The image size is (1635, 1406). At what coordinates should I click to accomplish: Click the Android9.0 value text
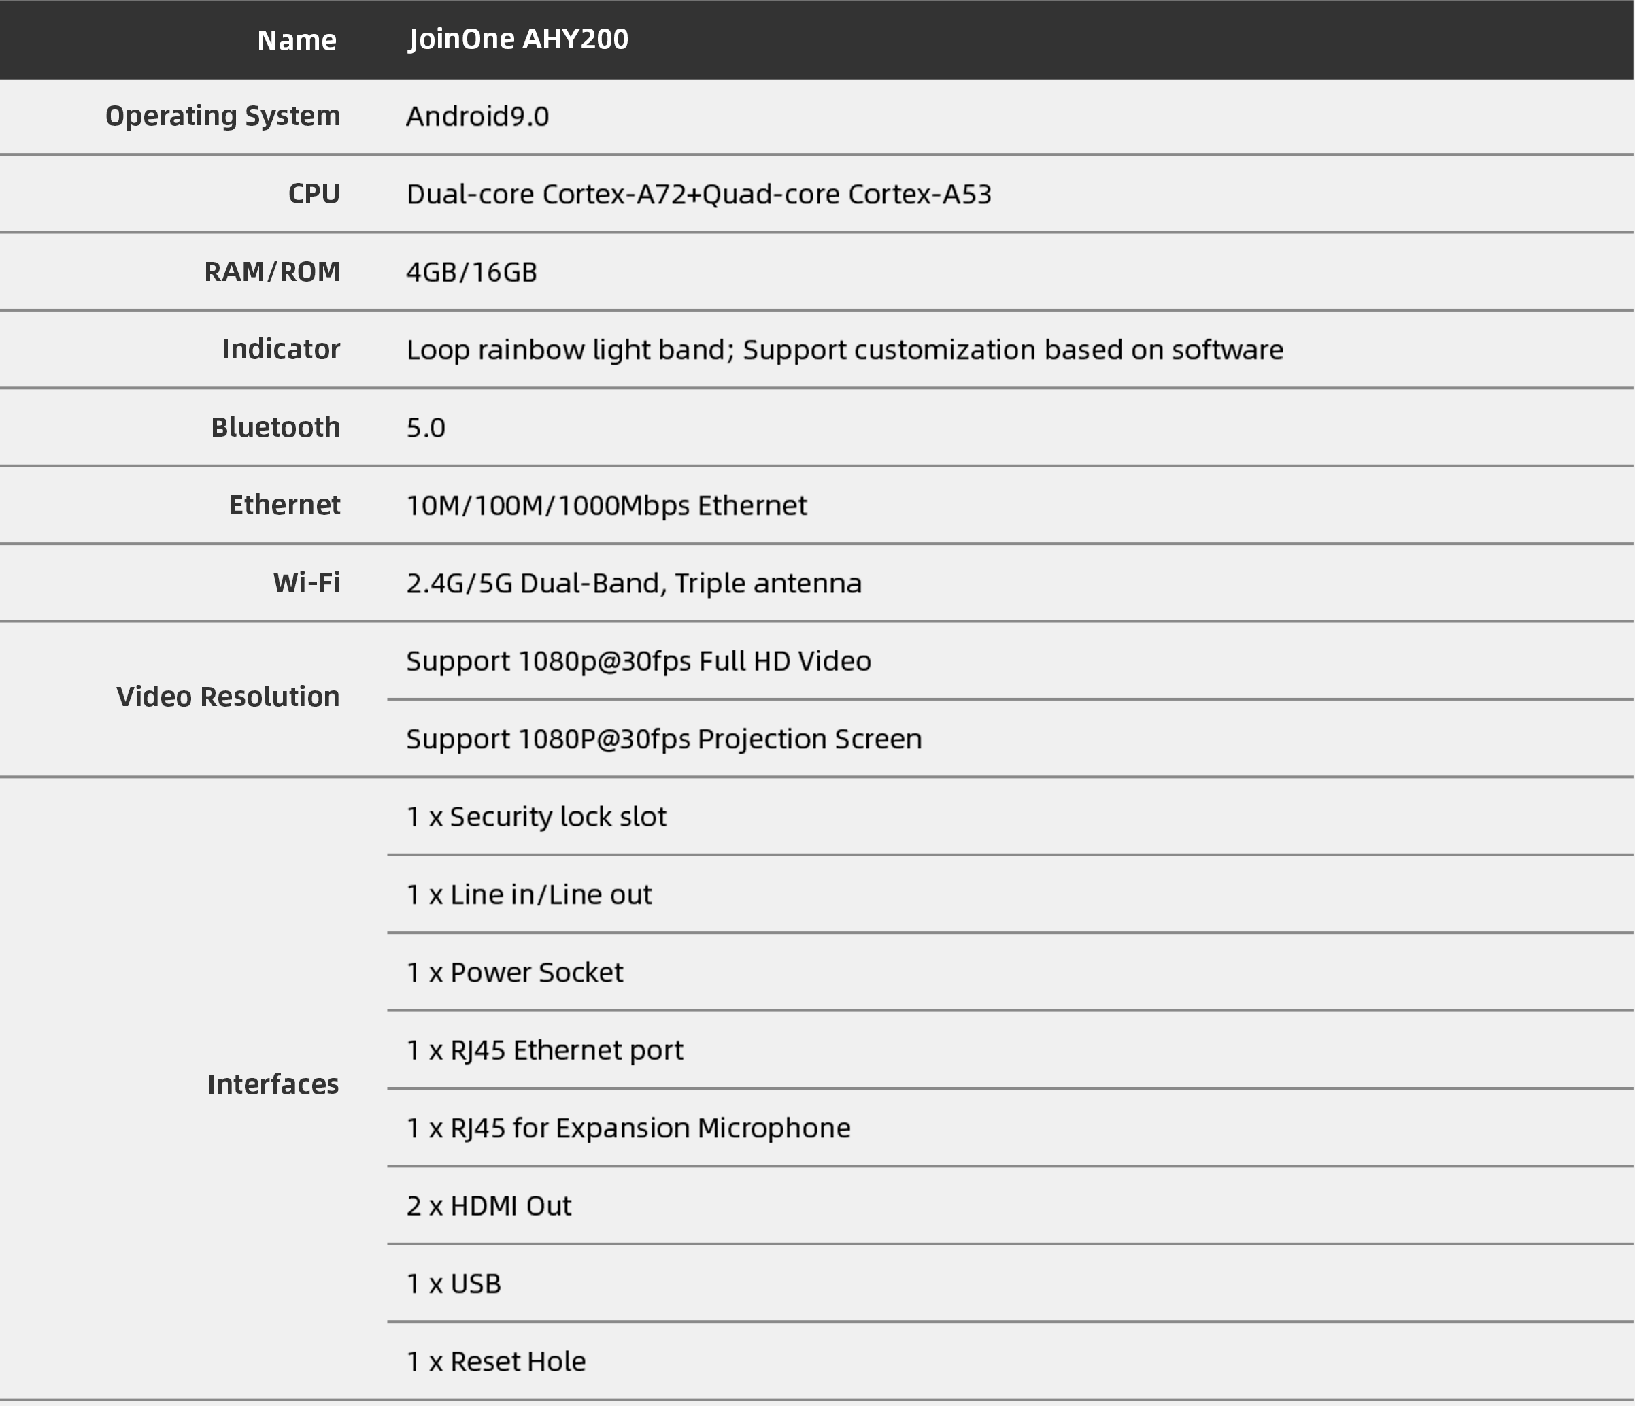point(477,117)
